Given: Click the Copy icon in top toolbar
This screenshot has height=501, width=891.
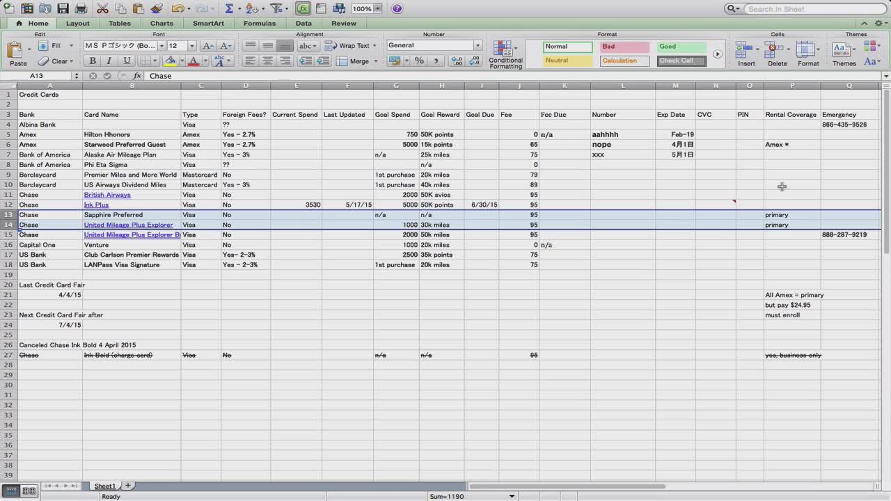Looking at the screenshot, I should [x=120, y=8].
